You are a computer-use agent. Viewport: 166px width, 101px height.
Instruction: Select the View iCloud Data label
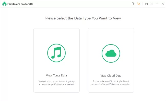pyautogui.click(x=111, y=76)
